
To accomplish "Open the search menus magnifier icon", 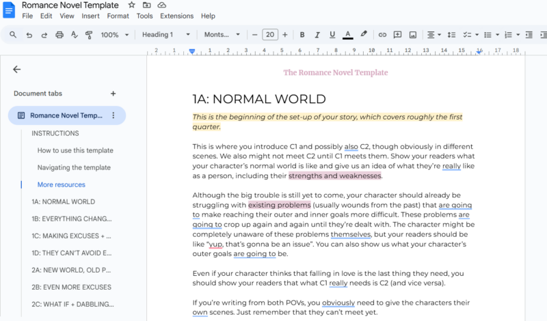I will tap(13, 35).
